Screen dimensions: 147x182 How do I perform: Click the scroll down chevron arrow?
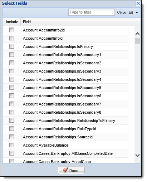pyautogui.click(x=137, y=155)
